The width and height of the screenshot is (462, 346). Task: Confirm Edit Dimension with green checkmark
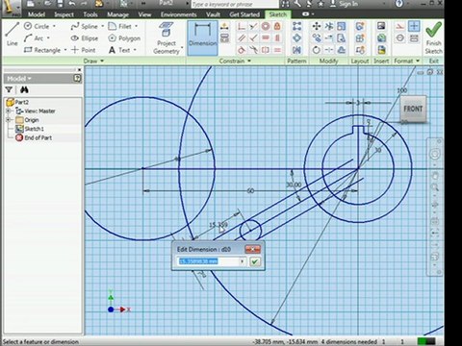[x=255, y=261]
